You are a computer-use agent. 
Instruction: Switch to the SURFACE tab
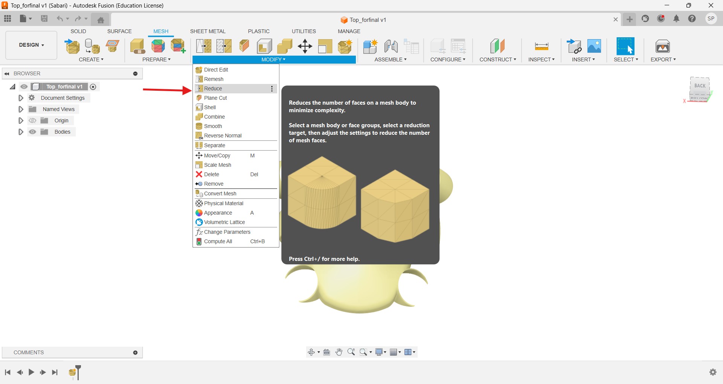pos(119,31)
